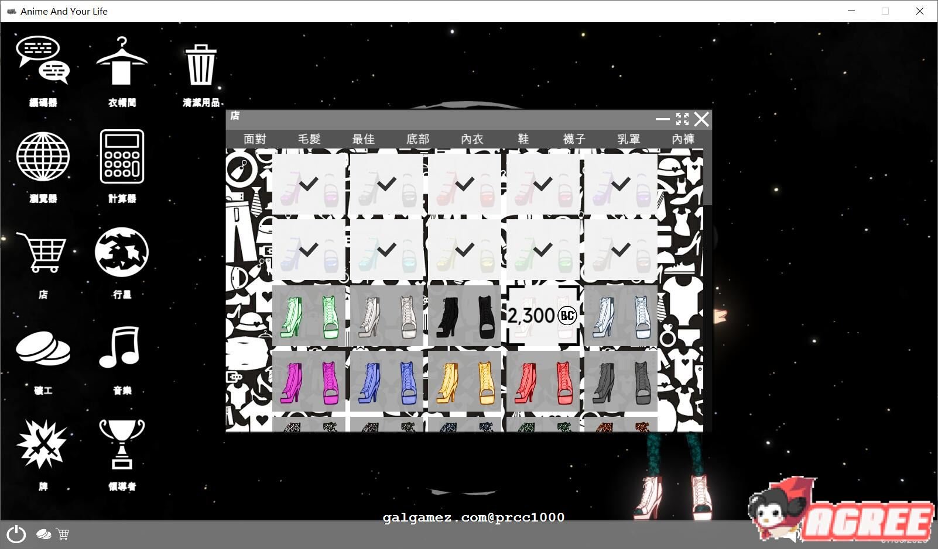Screen dimensions: 938x549
Task: Click the coins icon in the taskbar
Action: pyautogui.click(x=42, y=534)
